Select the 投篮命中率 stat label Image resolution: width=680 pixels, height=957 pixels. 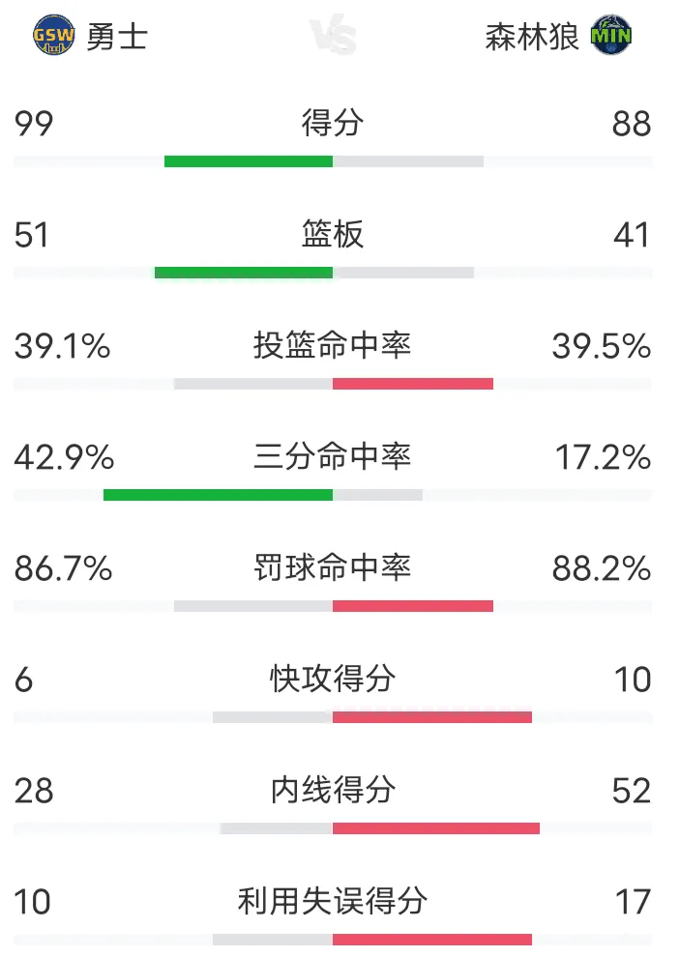(333, 345)
